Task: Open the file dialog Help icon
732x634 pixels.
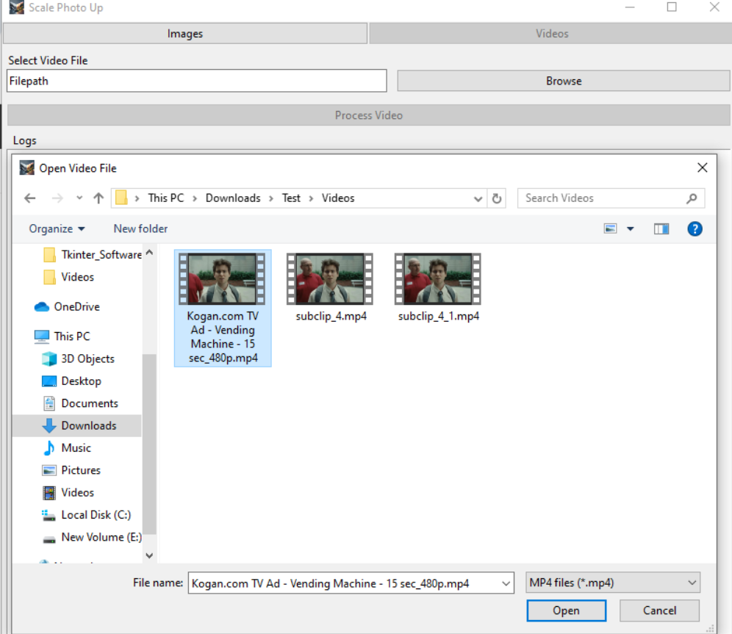Action: coord(695,229)
